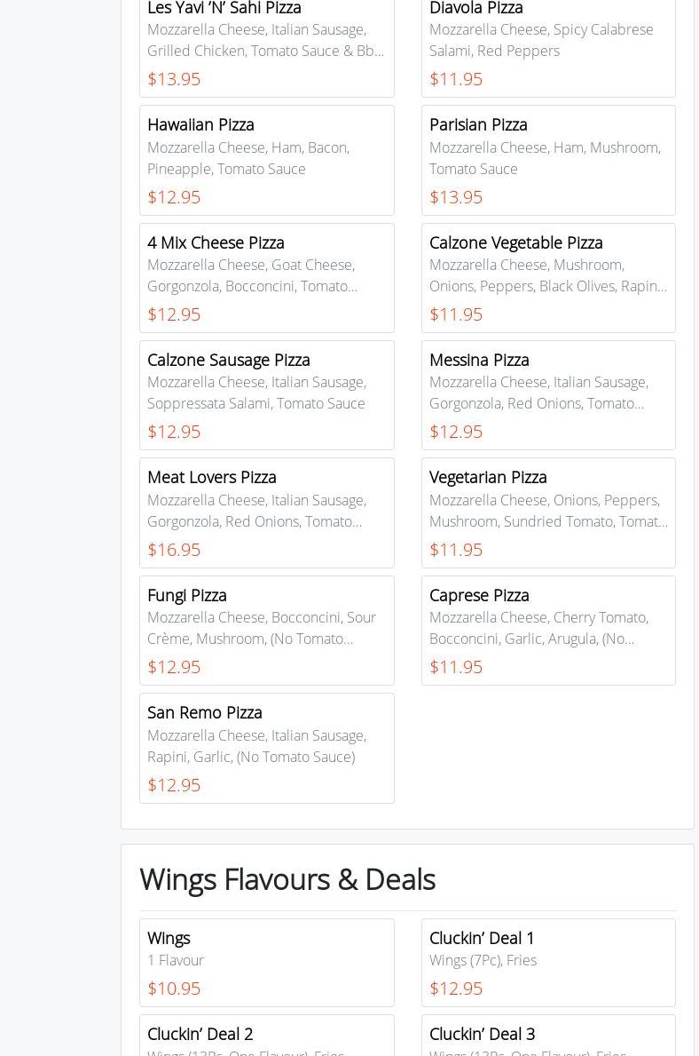This screenshot has height=1056, width=699.
Task: Open the Parisian Pizza item card
Action: point(548,160)
